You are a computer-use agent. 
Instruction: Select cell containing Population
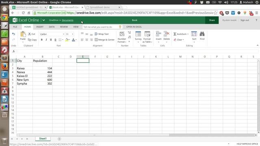[42, 61]
